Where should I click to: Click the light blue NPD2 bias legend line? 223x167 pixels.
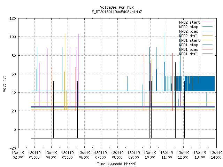[x=207, y=31]
